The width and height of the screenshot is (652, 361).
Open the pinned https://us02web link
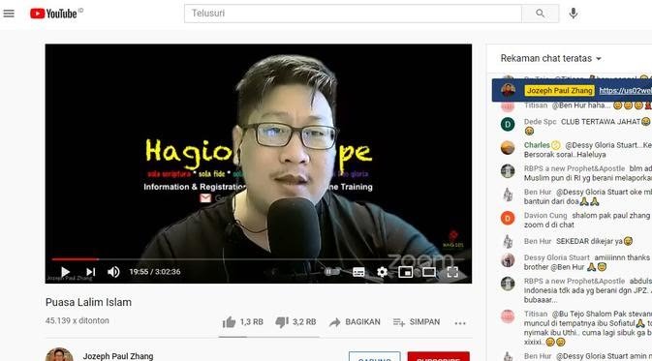pos(626,91)
